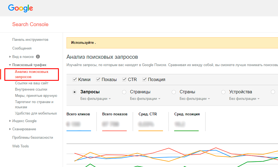Open the info icon beside Вид в поиске
This screenshot has height=167, width=278.
click(38, 57)
